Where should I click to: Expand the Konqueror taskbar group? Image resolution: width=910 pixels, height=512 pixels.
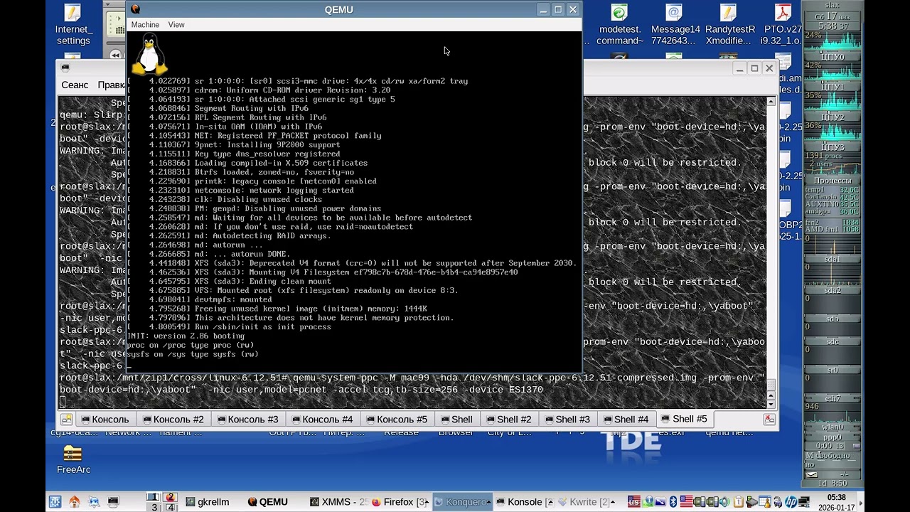pos(462,502)
